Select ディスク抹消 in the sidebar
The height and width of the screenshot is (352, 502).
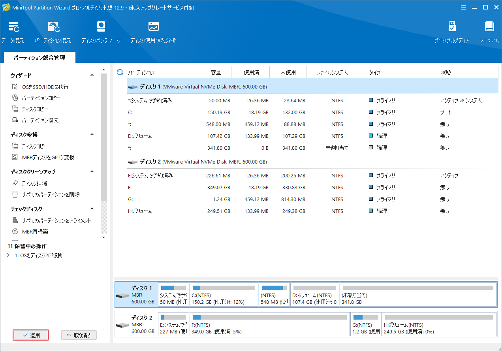point(34,183)
